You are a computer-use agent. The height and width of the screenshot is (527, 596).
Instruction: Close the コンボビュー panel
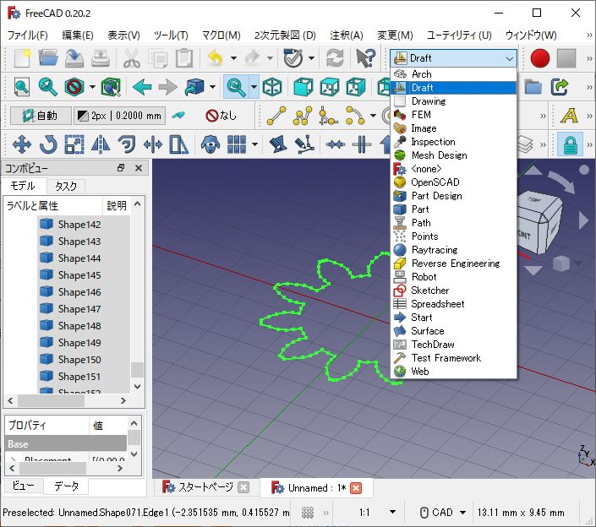139,168
